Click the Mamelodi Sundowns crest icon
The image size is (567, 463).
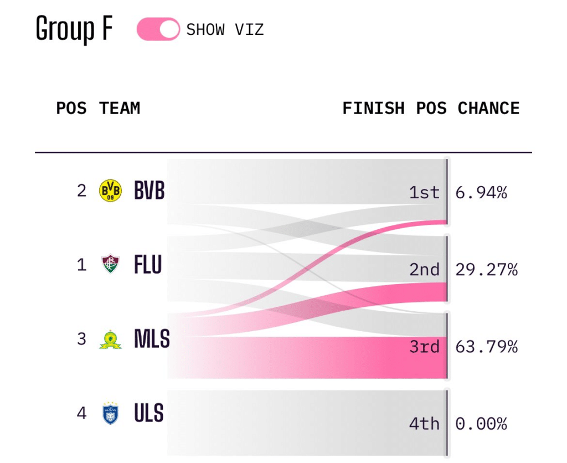point(110,339)
